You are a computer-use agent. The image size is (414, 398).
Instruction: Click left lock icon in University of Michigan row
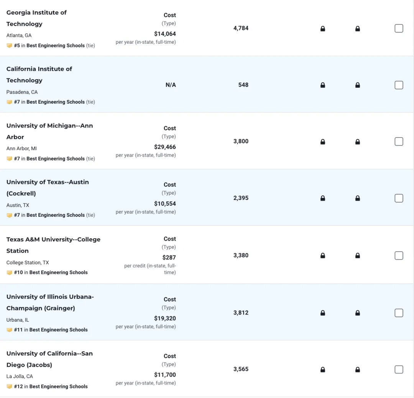point(323,142)
